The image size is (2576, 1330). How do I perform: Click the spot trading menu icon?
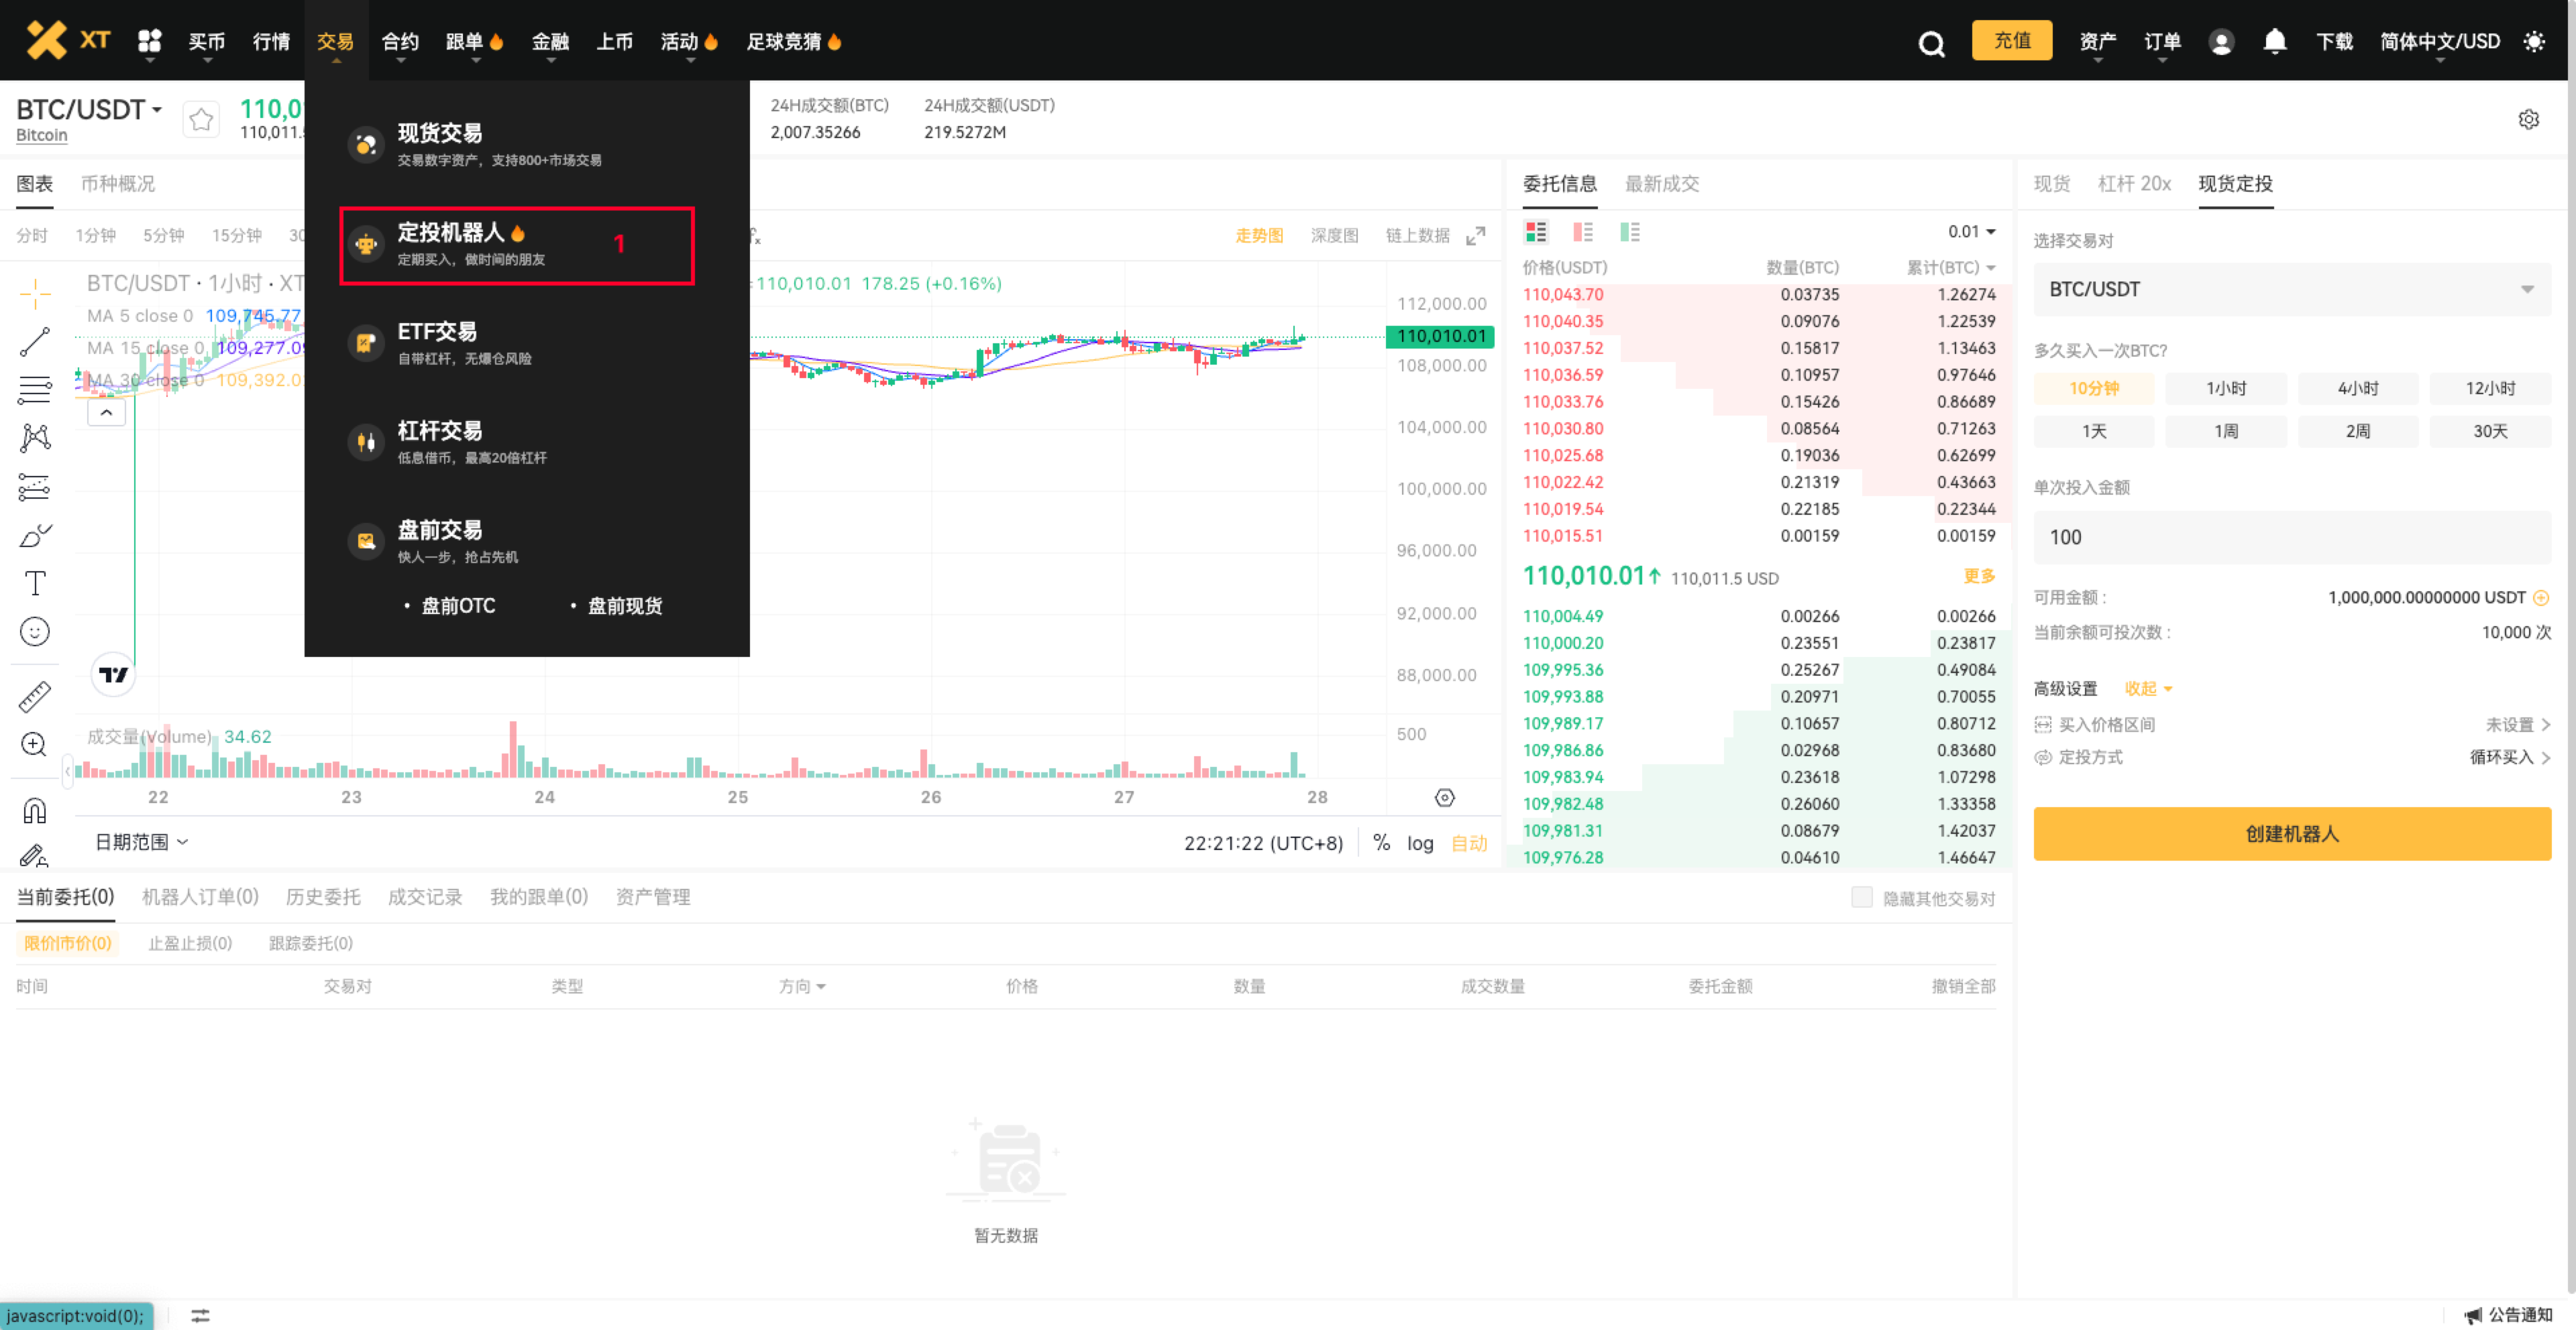tap(366, 144)
